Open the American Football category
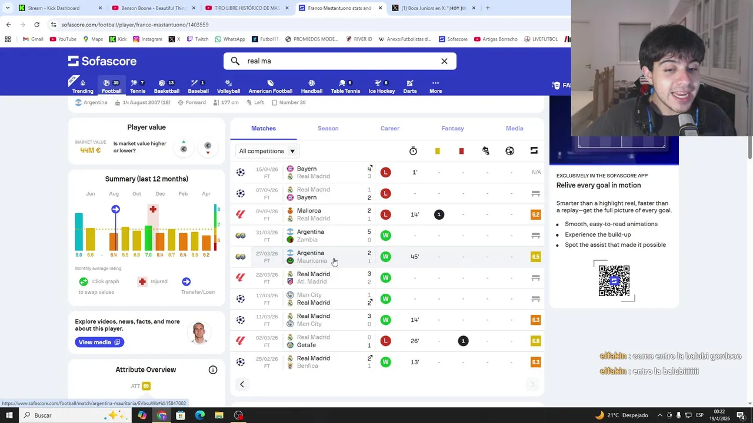753x423 pixels. coord(270,86)
